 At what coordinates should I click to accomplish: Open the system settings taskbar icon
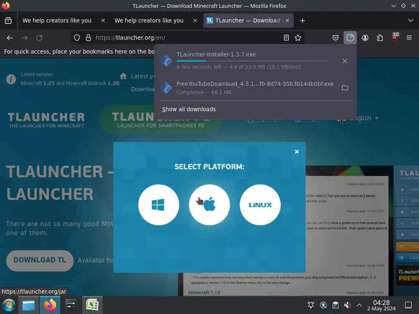pyautogui.click(x=71, y=305)
